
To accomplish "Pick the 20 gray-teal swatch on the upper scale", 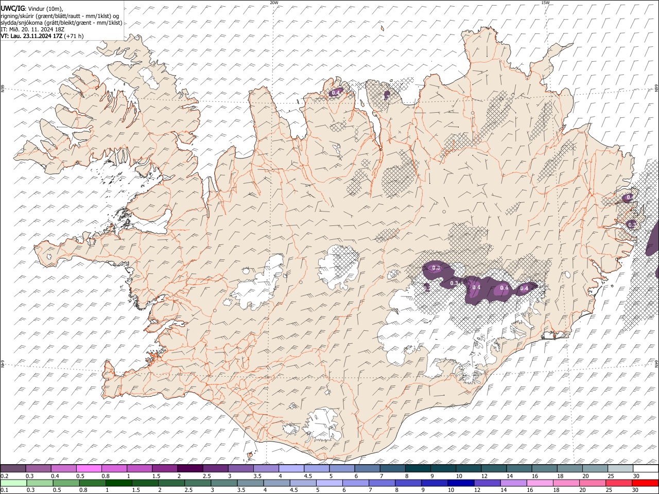I will (x=595, y=469).
